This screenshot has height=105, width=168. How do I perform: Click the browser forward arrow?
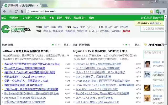pyautogui.click(x=10, y=11)
